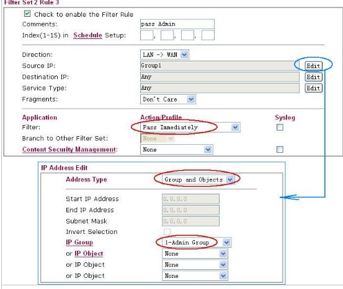Toggle the Invert Selection checkbox
Image resolution: width=343 pixels, height=289 pixels.
167,231
